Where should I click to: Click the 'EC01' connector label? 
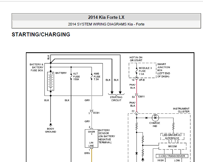[x=96, y=113]
